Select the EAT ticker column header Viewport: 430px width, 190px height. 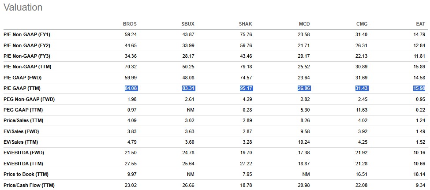point(422,24)
